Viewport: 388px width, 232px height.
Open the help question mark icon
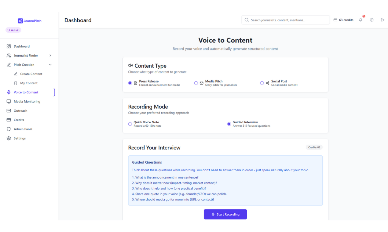point(372,20)
